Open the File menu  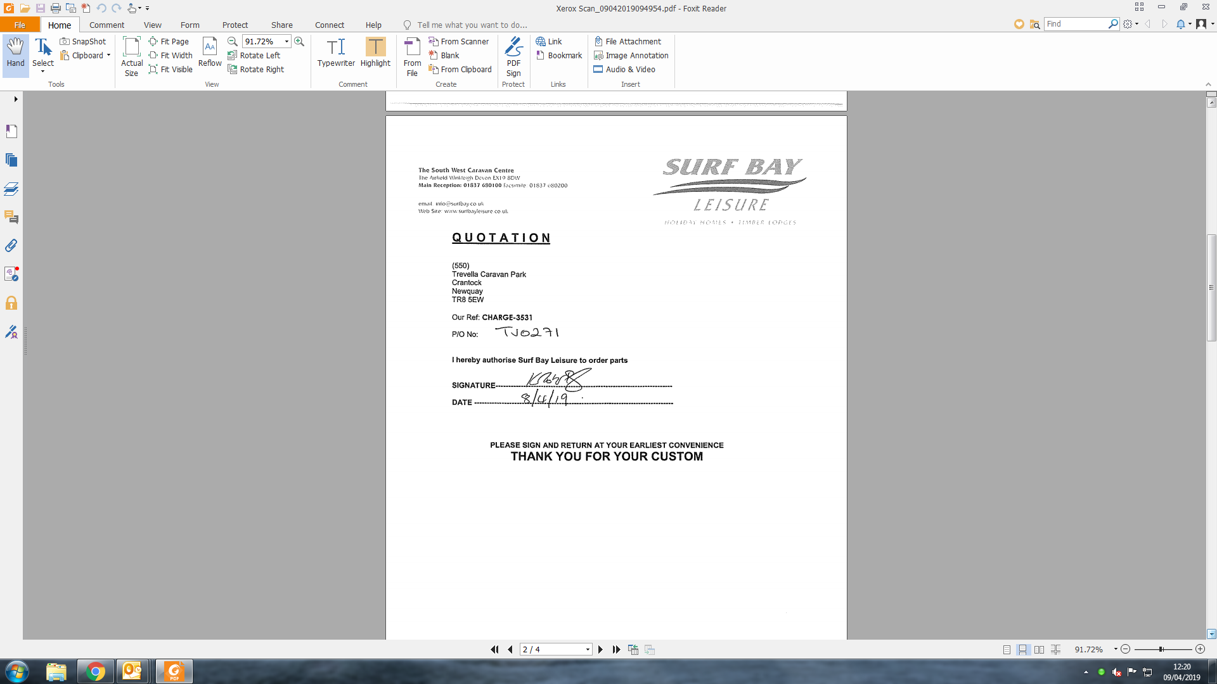(20, 25)
